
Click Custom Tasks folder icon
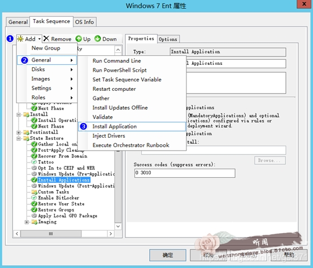point(34,192)
